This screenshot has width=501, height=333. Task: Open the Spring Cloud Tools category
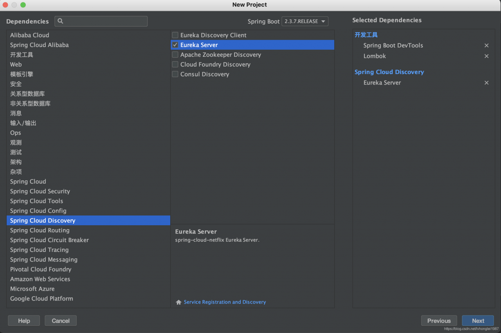pos(88,201)
